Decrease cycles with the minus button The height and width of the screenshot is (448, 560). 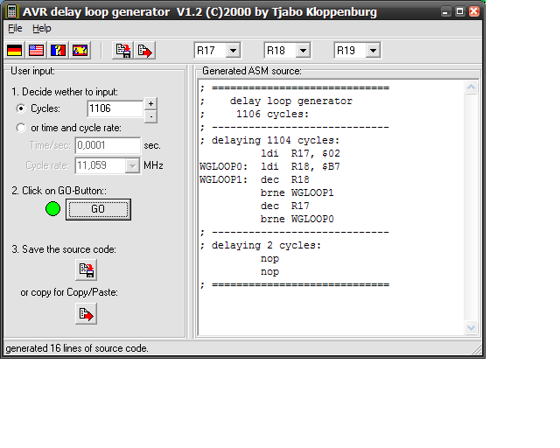150,116
